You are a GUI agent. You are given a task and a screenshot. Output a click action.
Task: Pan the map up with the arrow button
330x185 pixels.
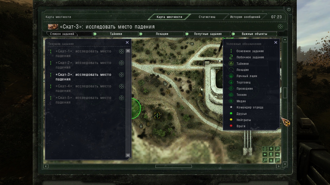coord(271,149)
